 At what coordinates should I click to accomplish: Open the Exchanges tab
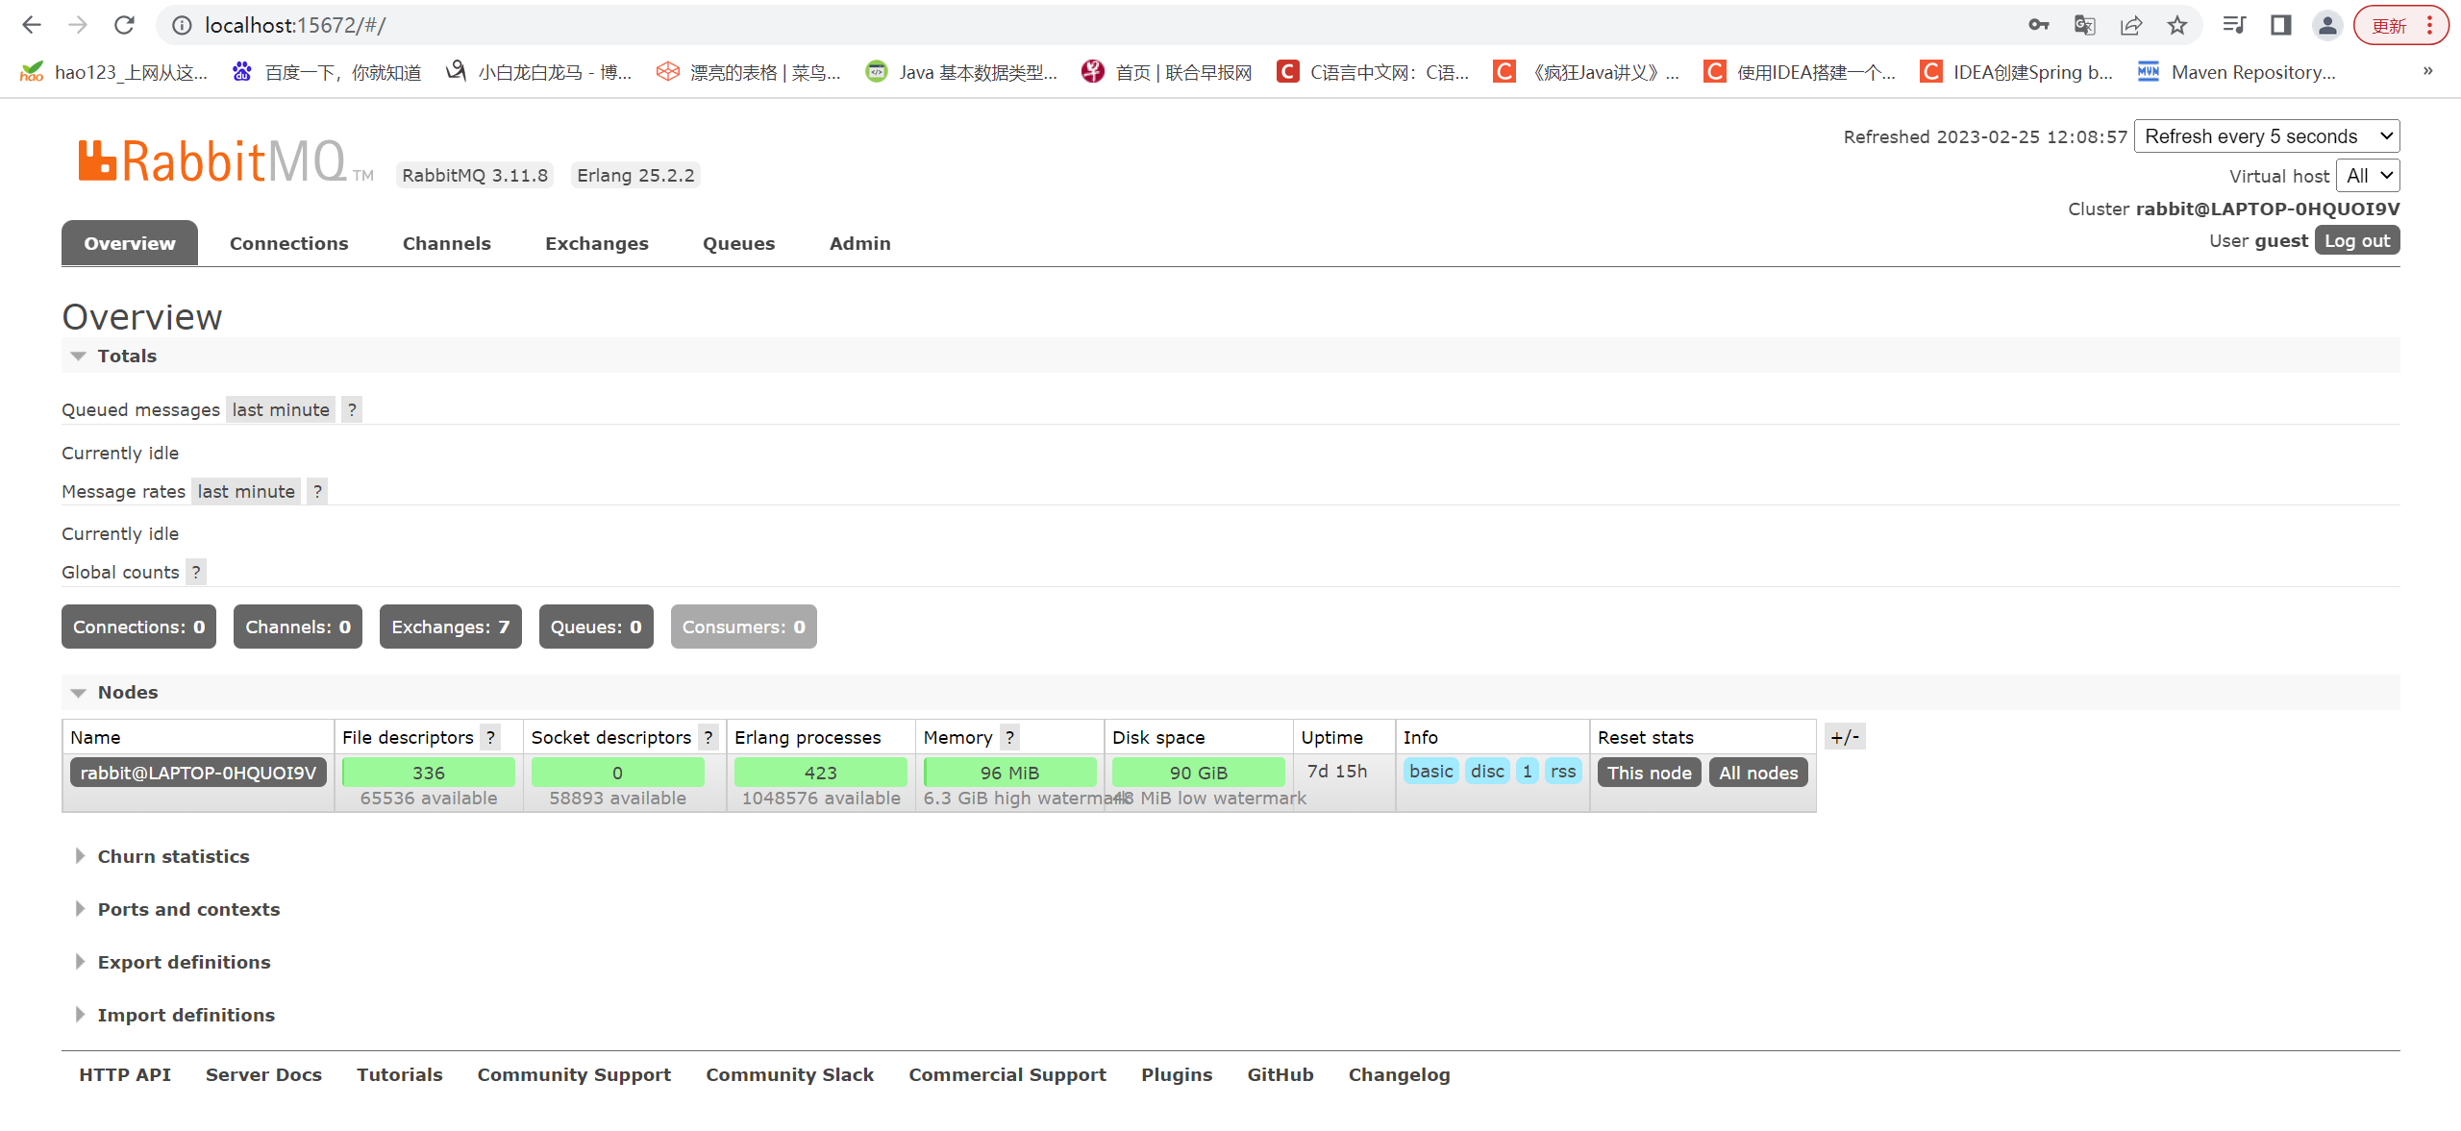click(x=596, y=244)
